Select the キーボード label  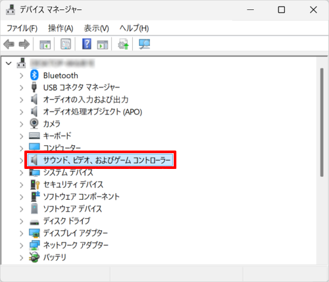57,136
